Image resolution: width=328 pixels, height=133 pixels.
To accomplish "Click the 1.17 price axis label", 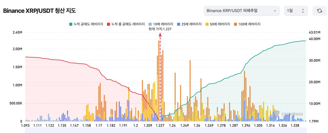I will [x=99, y=126].
